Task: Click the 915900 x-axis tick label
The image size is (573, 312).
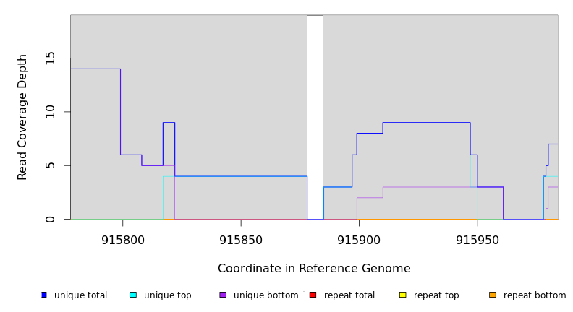Action: 359,239
